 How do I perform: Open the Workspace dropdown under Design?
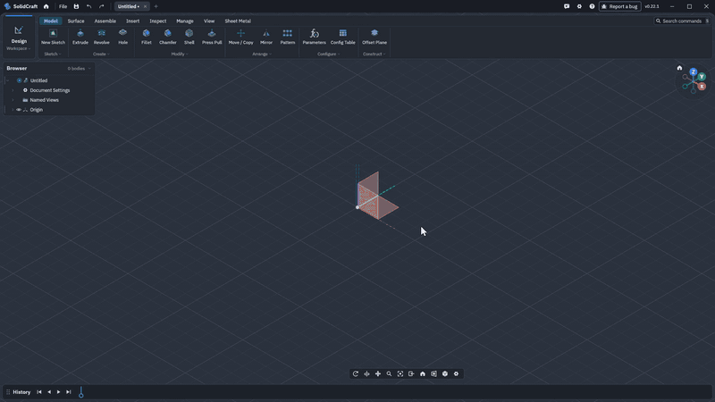19,48
